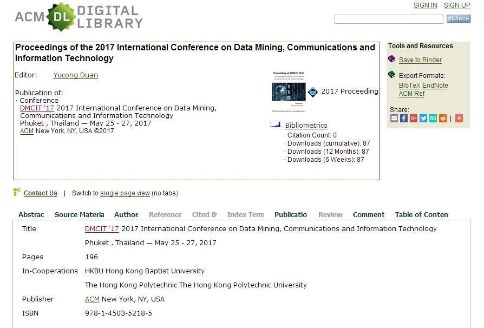
Task: Click the Downloads (6 Weeks): 87 entry
Action: tap(326, 160)
